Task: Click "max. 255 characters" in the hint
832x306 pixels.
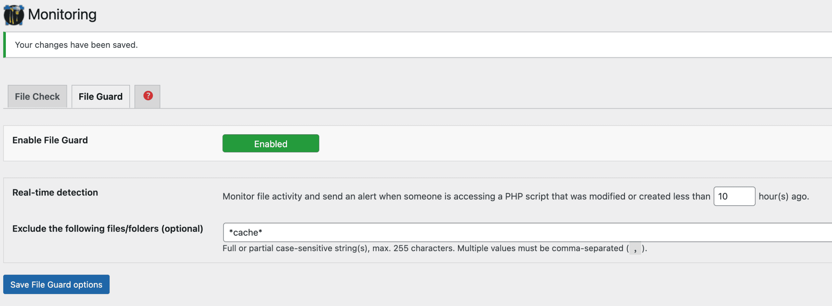Action: (x=413, y=248)
